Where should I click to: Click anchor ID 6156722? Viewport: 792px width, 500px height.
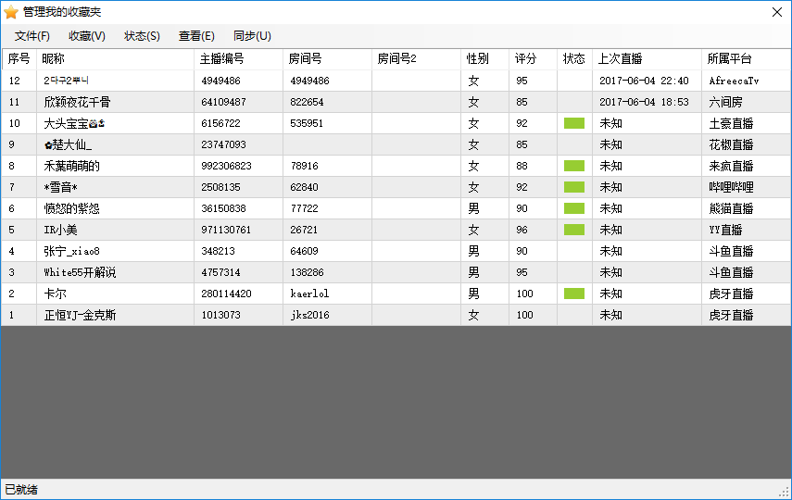[x=220, y=123]
